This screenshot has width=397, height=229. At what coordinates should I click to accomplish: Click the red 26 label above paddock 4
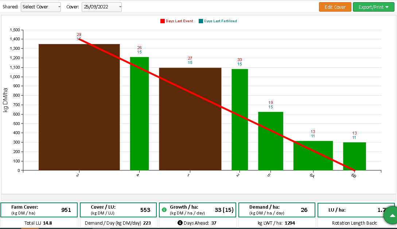point(139,48)
